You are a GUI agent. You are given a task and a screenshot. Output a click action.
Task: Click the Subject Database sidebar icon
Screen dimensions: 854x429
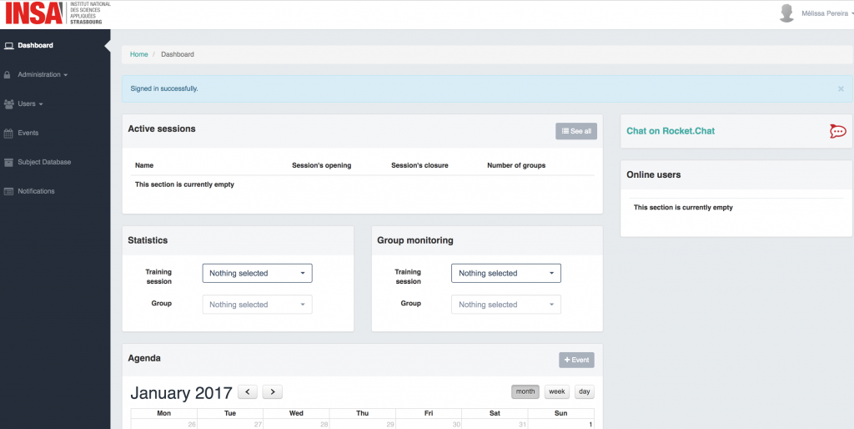point(8,162)
